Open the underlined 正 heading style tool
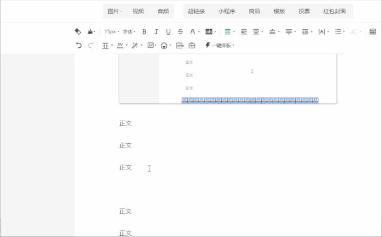 click(x=107, y=45)
